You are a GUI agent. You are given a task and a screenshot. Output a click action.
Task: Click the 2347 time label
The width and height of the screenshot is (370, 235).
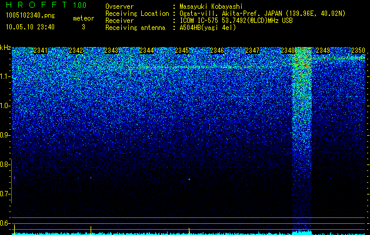(252, 51)
